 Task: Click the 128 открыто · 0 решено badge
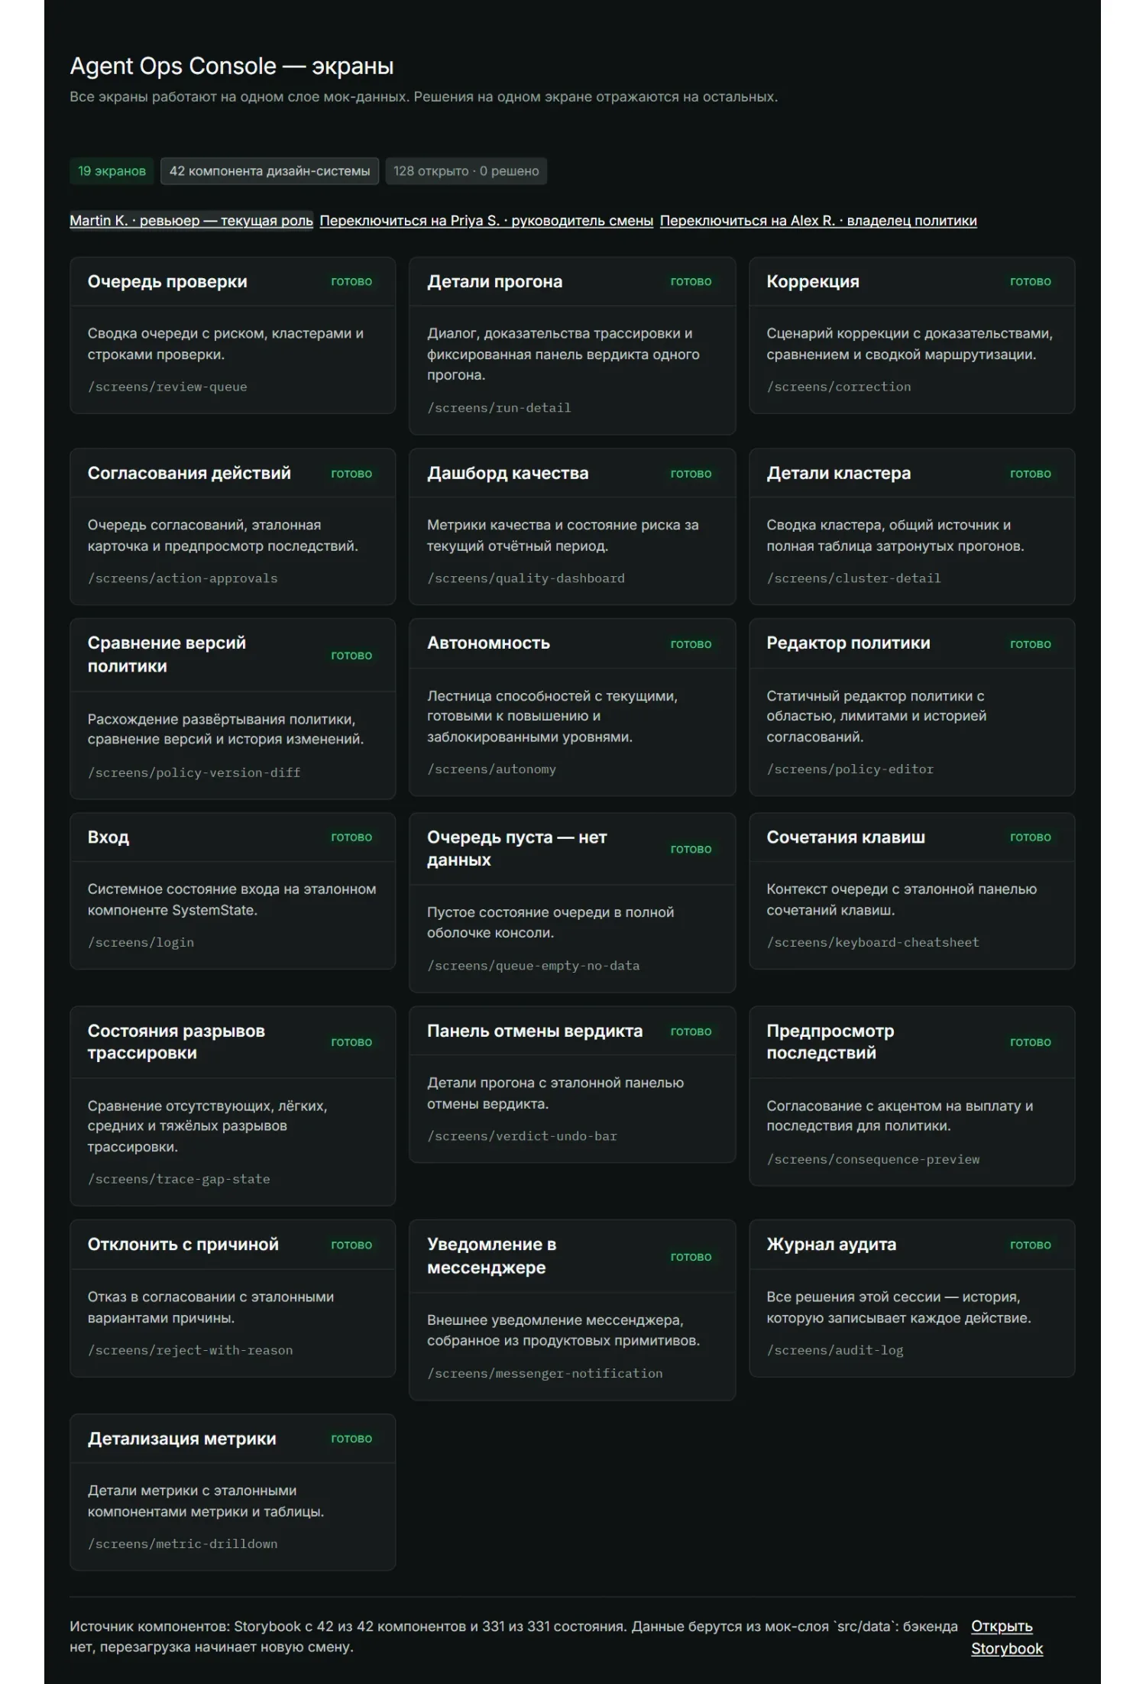466,171
